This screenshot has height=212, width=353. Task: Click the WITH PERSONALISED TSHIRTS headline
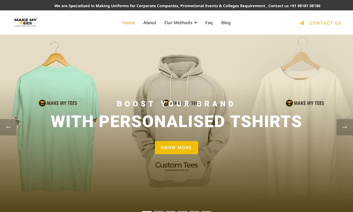pyautogui.click(x=176, y=122)
